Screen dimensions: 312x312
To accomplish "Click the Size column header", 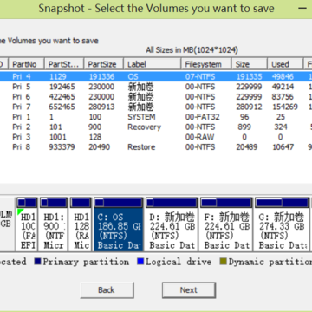I will pos(249,64).
